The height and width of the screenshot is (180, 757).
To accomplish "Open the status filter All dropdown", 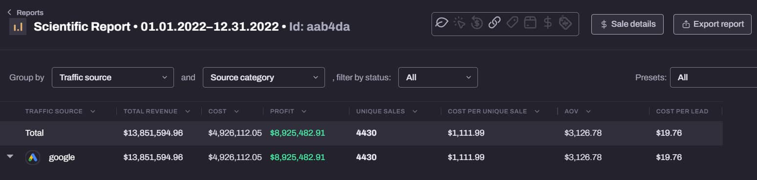I will pyautogui.click(x=438, y=77).
